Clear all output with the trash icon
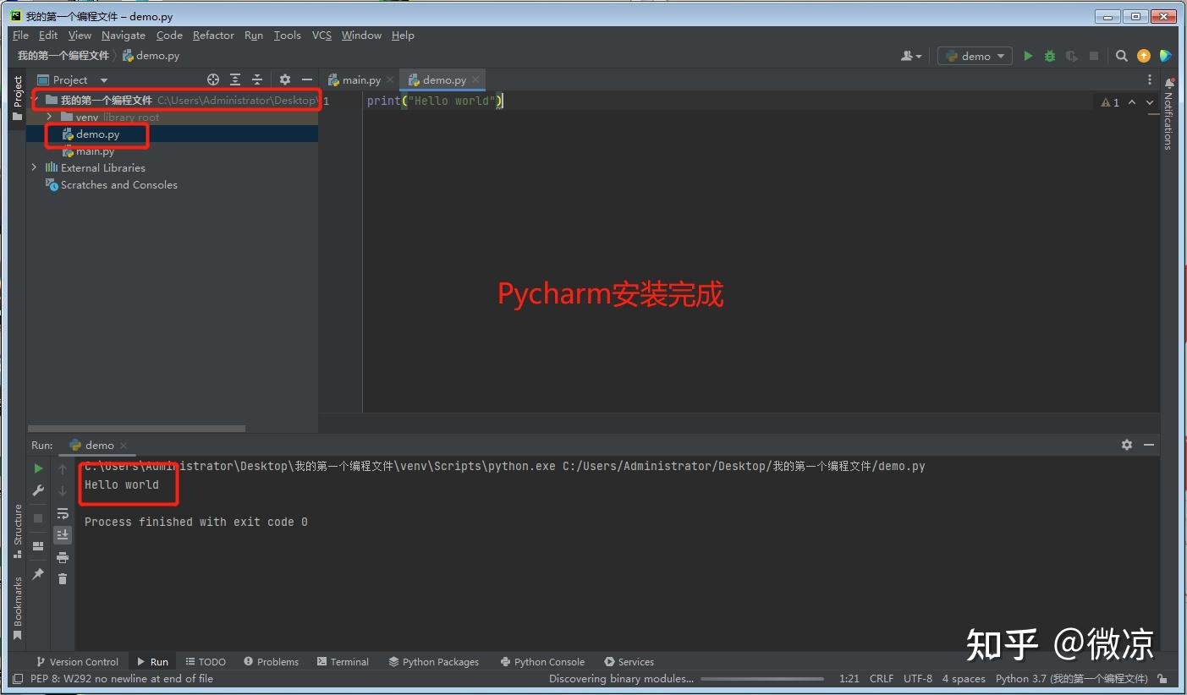The image size is (1187, 695). coord(63,579)
